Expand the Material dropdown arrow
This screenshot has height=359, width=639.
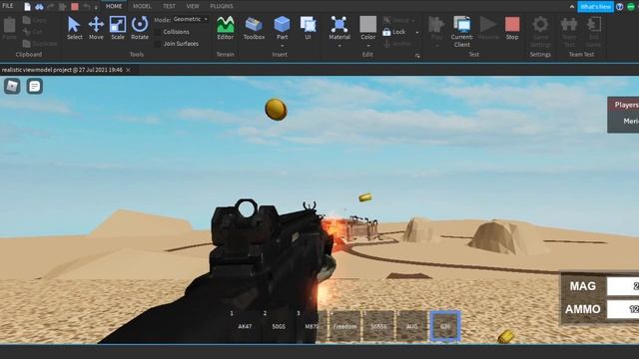coord(339,46)
